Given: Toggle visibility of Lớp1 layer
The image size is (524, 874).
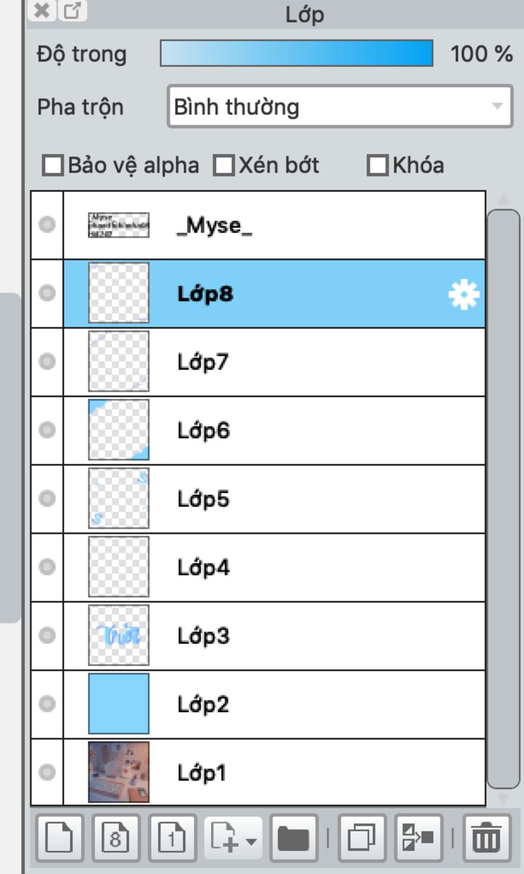Looking at the screenshot, I should tap(47, 772).
